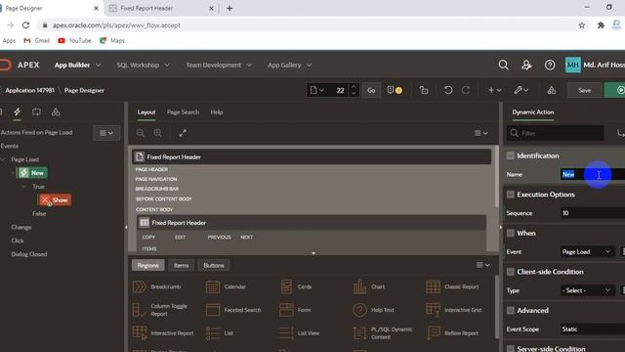
Task: Add a Form region from gallery
Action: click(x=295, y=310)
